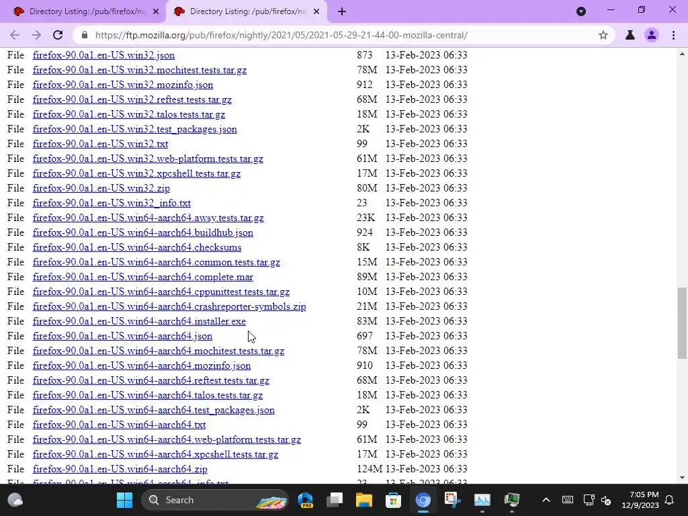688x516 pixels.
Task: Download firefox-90.0a1.en-US.win32.zip
Action: click(x=101, y=188)
